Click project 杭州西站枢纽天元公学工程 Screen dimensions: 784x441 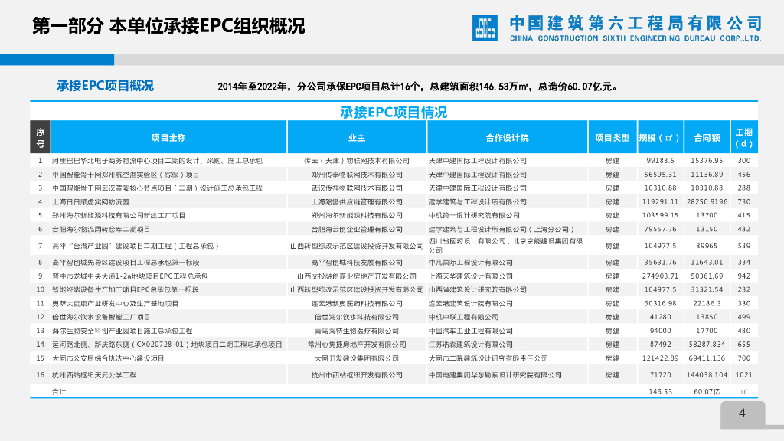pyautogui.click(x=94, y=375)
